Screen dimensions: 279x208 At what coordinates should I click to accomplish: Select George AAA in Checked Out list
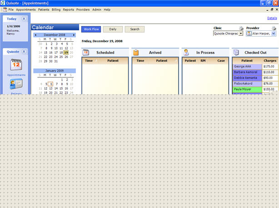(x=247, y=66)
